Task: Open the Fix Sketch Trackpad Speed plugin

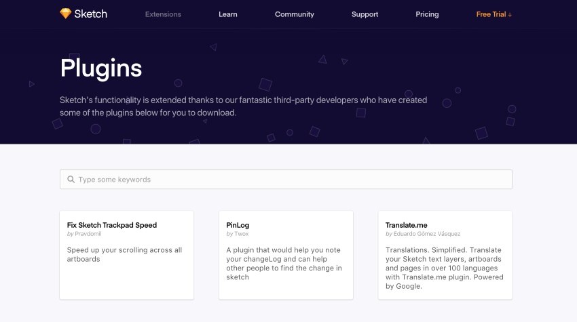Action: [x=112, y=225]
